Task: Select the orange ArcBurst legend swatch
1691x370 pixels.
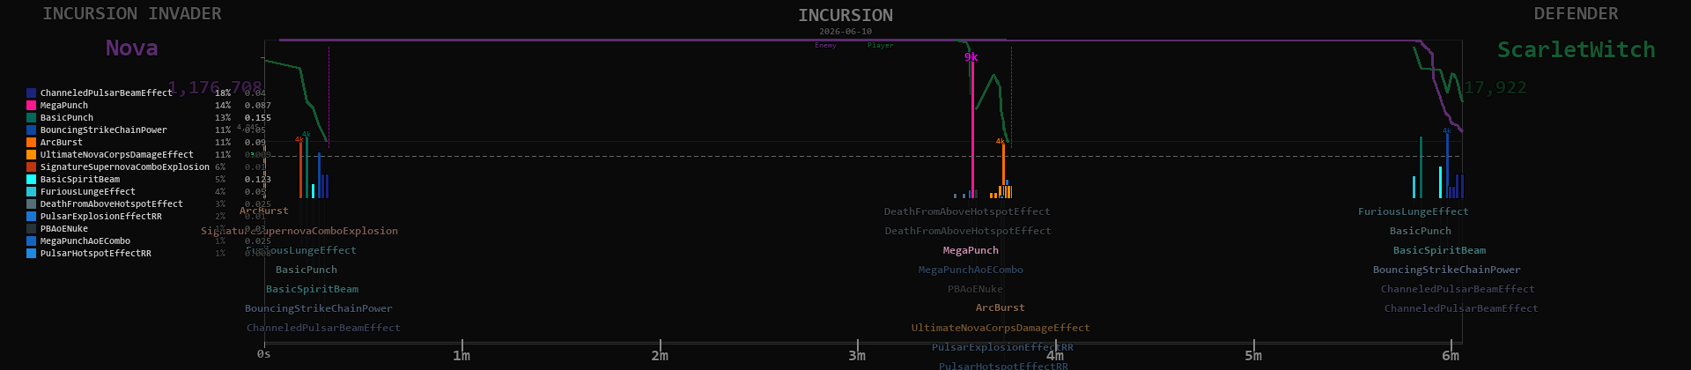Action: tap(31, 142)
